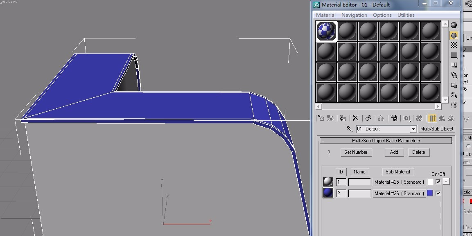Open Material #26 (Standard) sub-material
472x236 pixels.
[399, 193]
